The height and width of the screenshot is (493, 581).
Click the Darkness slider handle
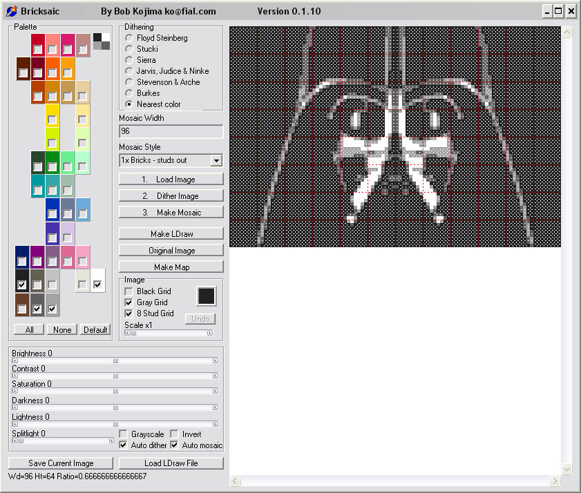(115, 408)
